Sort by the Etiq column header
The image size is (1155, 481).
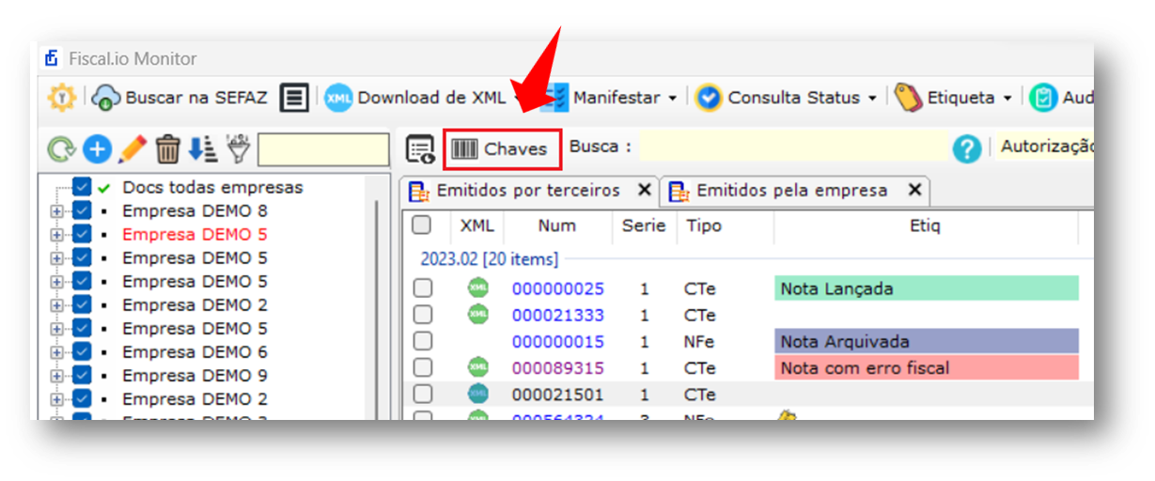(925, 225)
